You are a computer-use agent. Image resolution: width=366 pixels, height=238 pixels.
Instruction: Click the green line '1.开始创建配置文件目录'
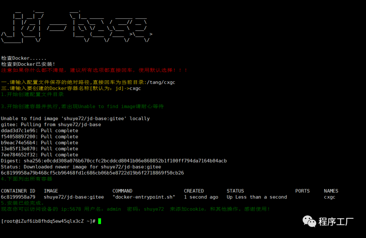[33, 94]
